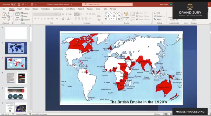
Task: Select the Text Box shape
Action: tap(106, 13)
